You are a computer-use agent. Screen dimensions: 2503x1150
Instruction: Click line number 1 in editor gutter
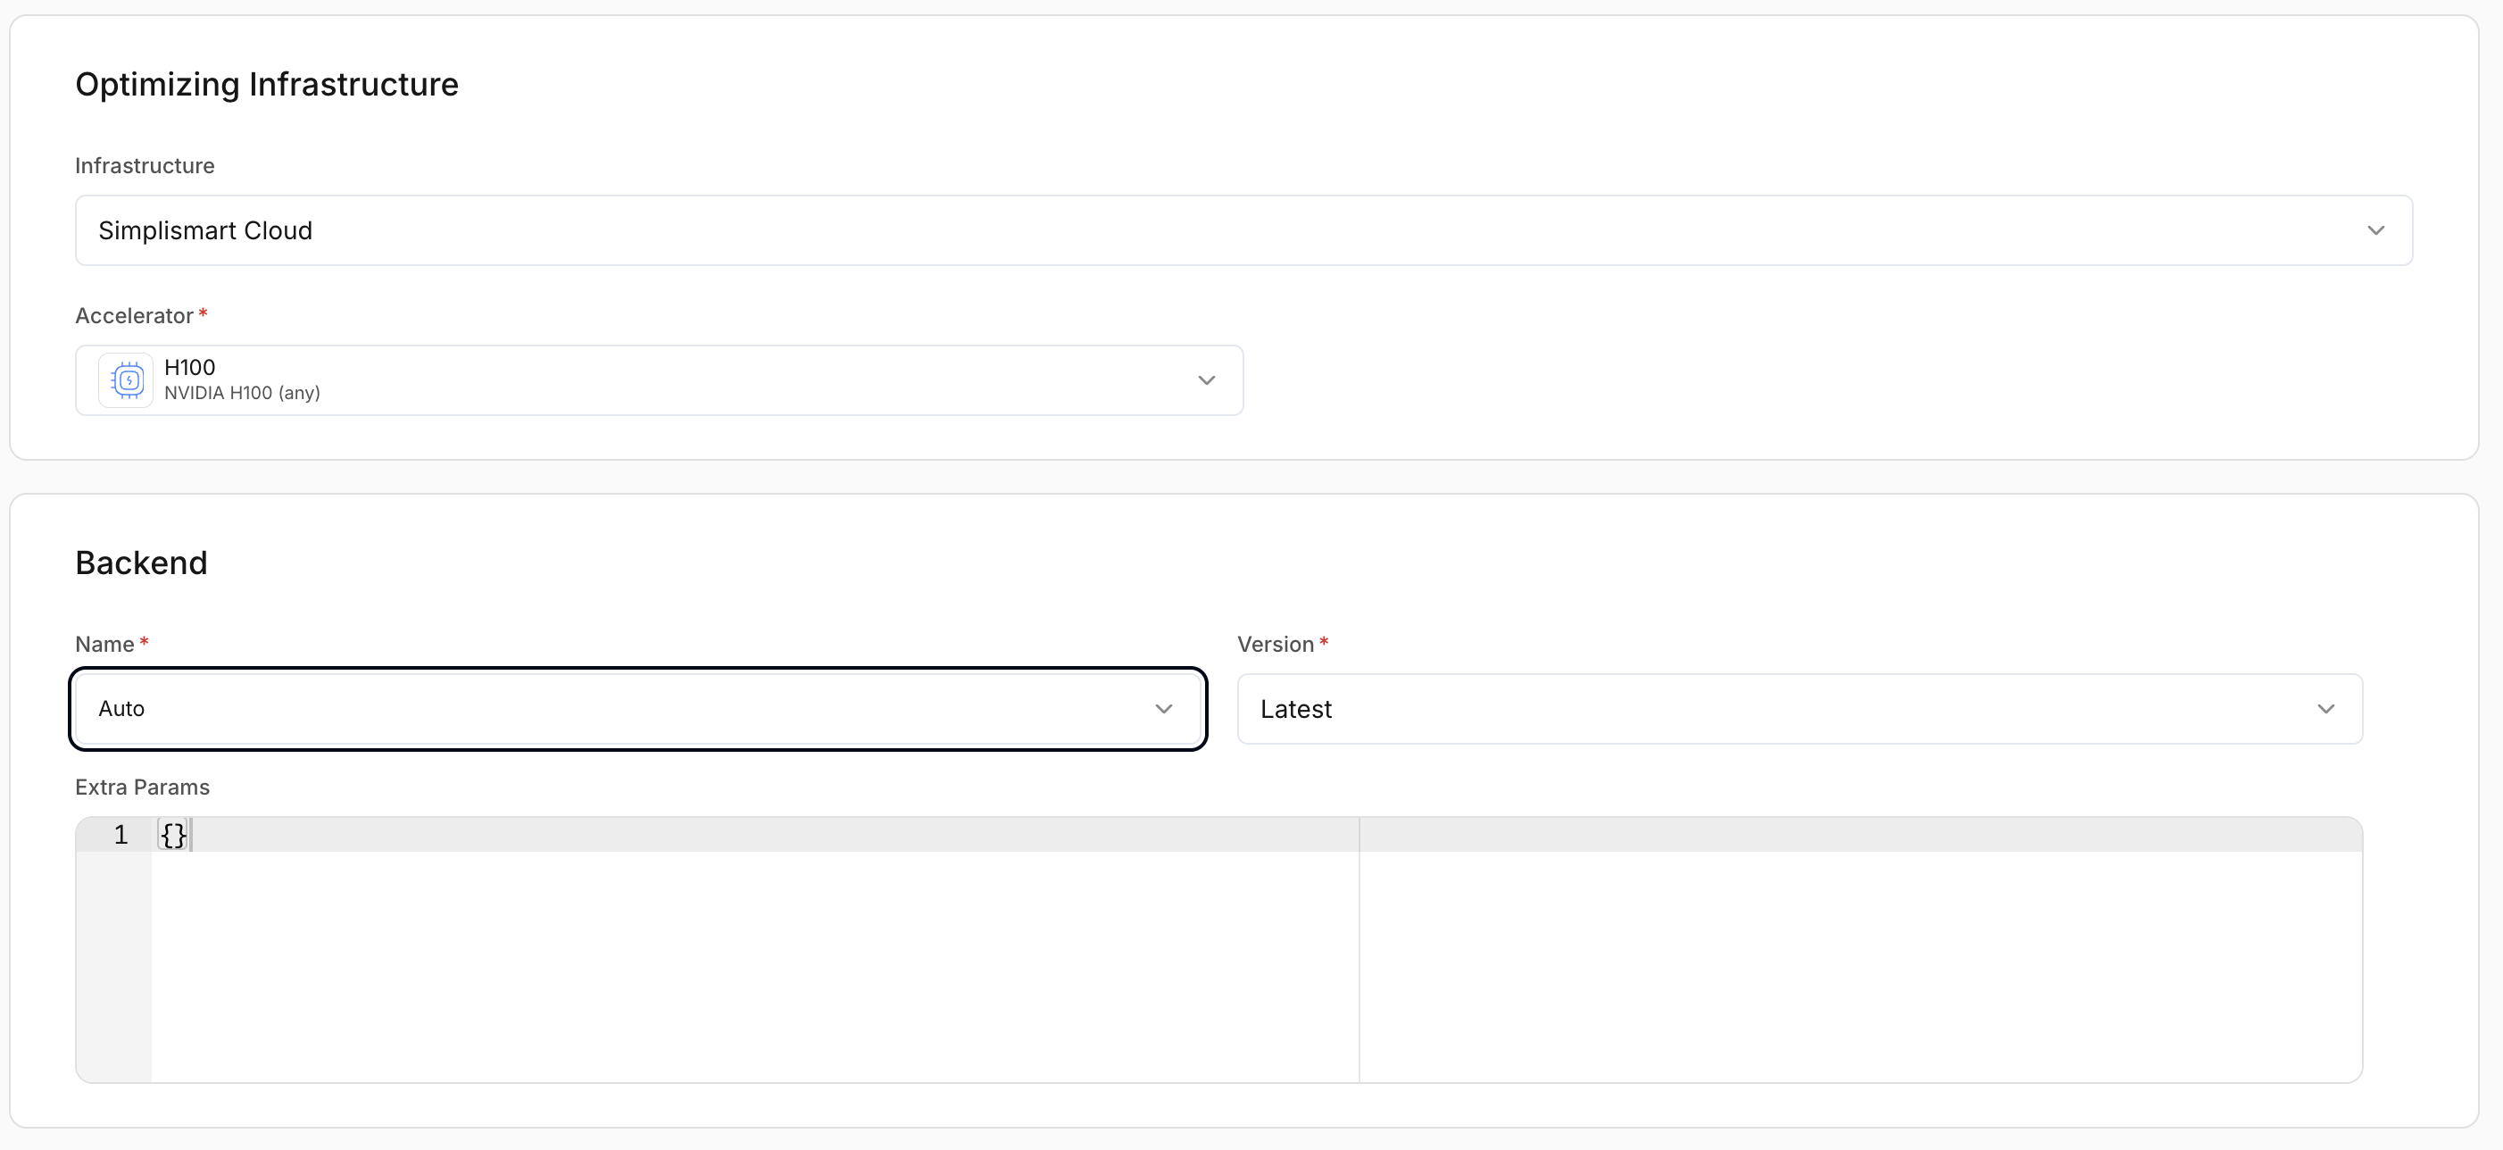pyautogui.click(x=121, y=835)
